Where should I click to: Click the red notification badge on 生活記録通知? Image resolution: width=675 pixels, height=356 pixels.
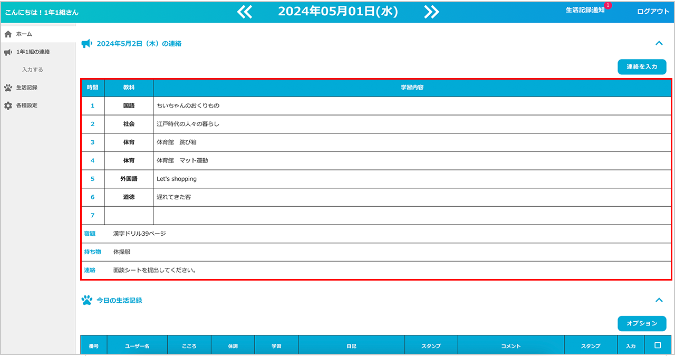tap(608, 6)
